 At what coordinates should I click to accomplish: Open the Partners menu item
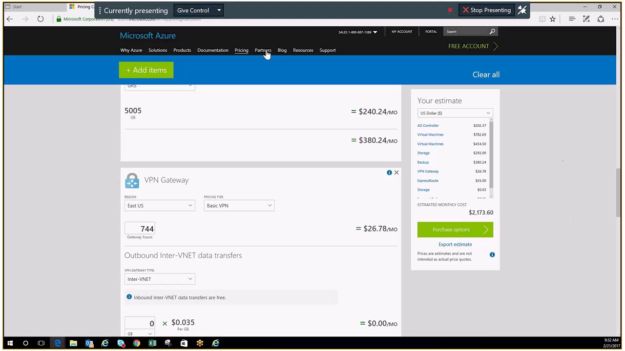[x=263, y=50]
